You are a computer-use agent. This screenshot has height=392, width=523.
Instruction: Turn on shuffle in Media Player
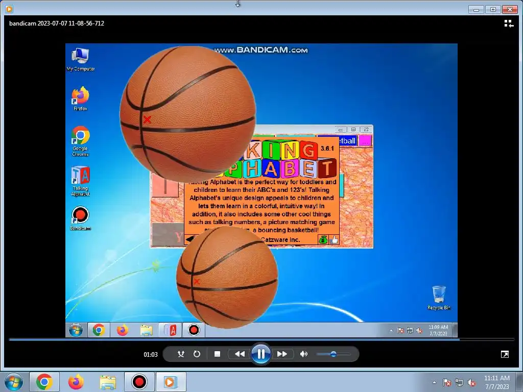[181, 354]
